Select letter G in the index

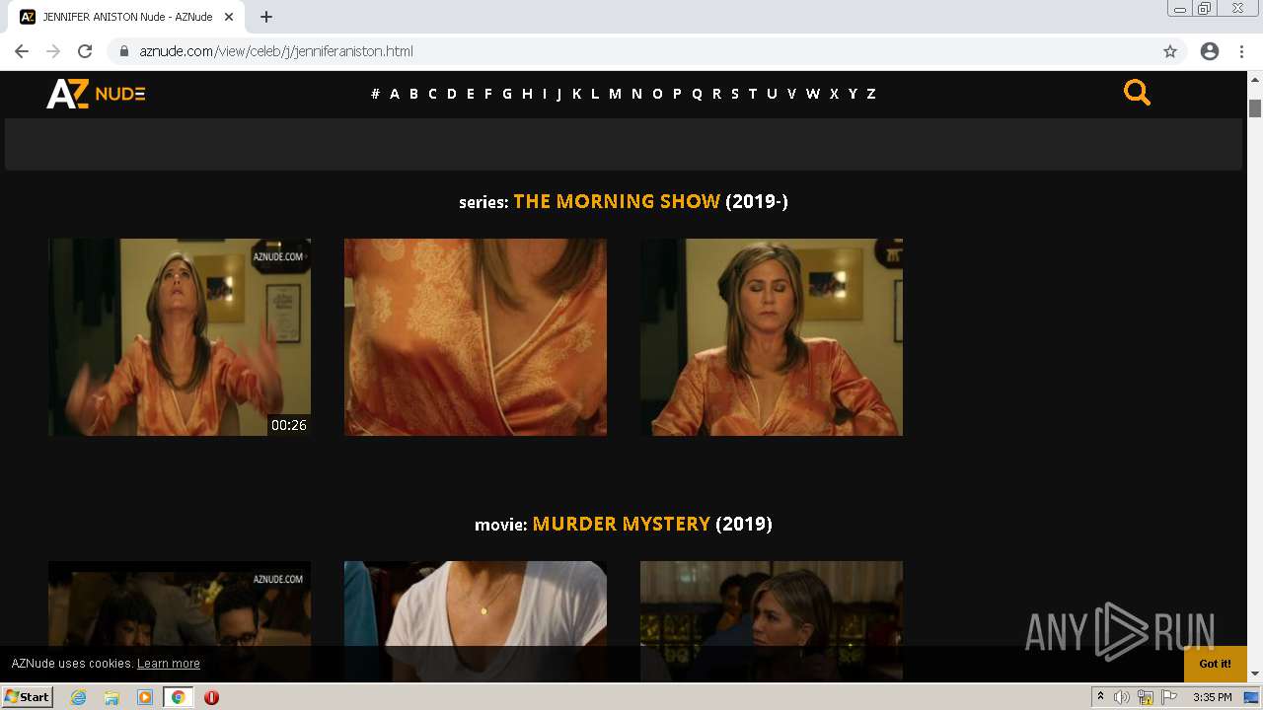pos(507,94)
